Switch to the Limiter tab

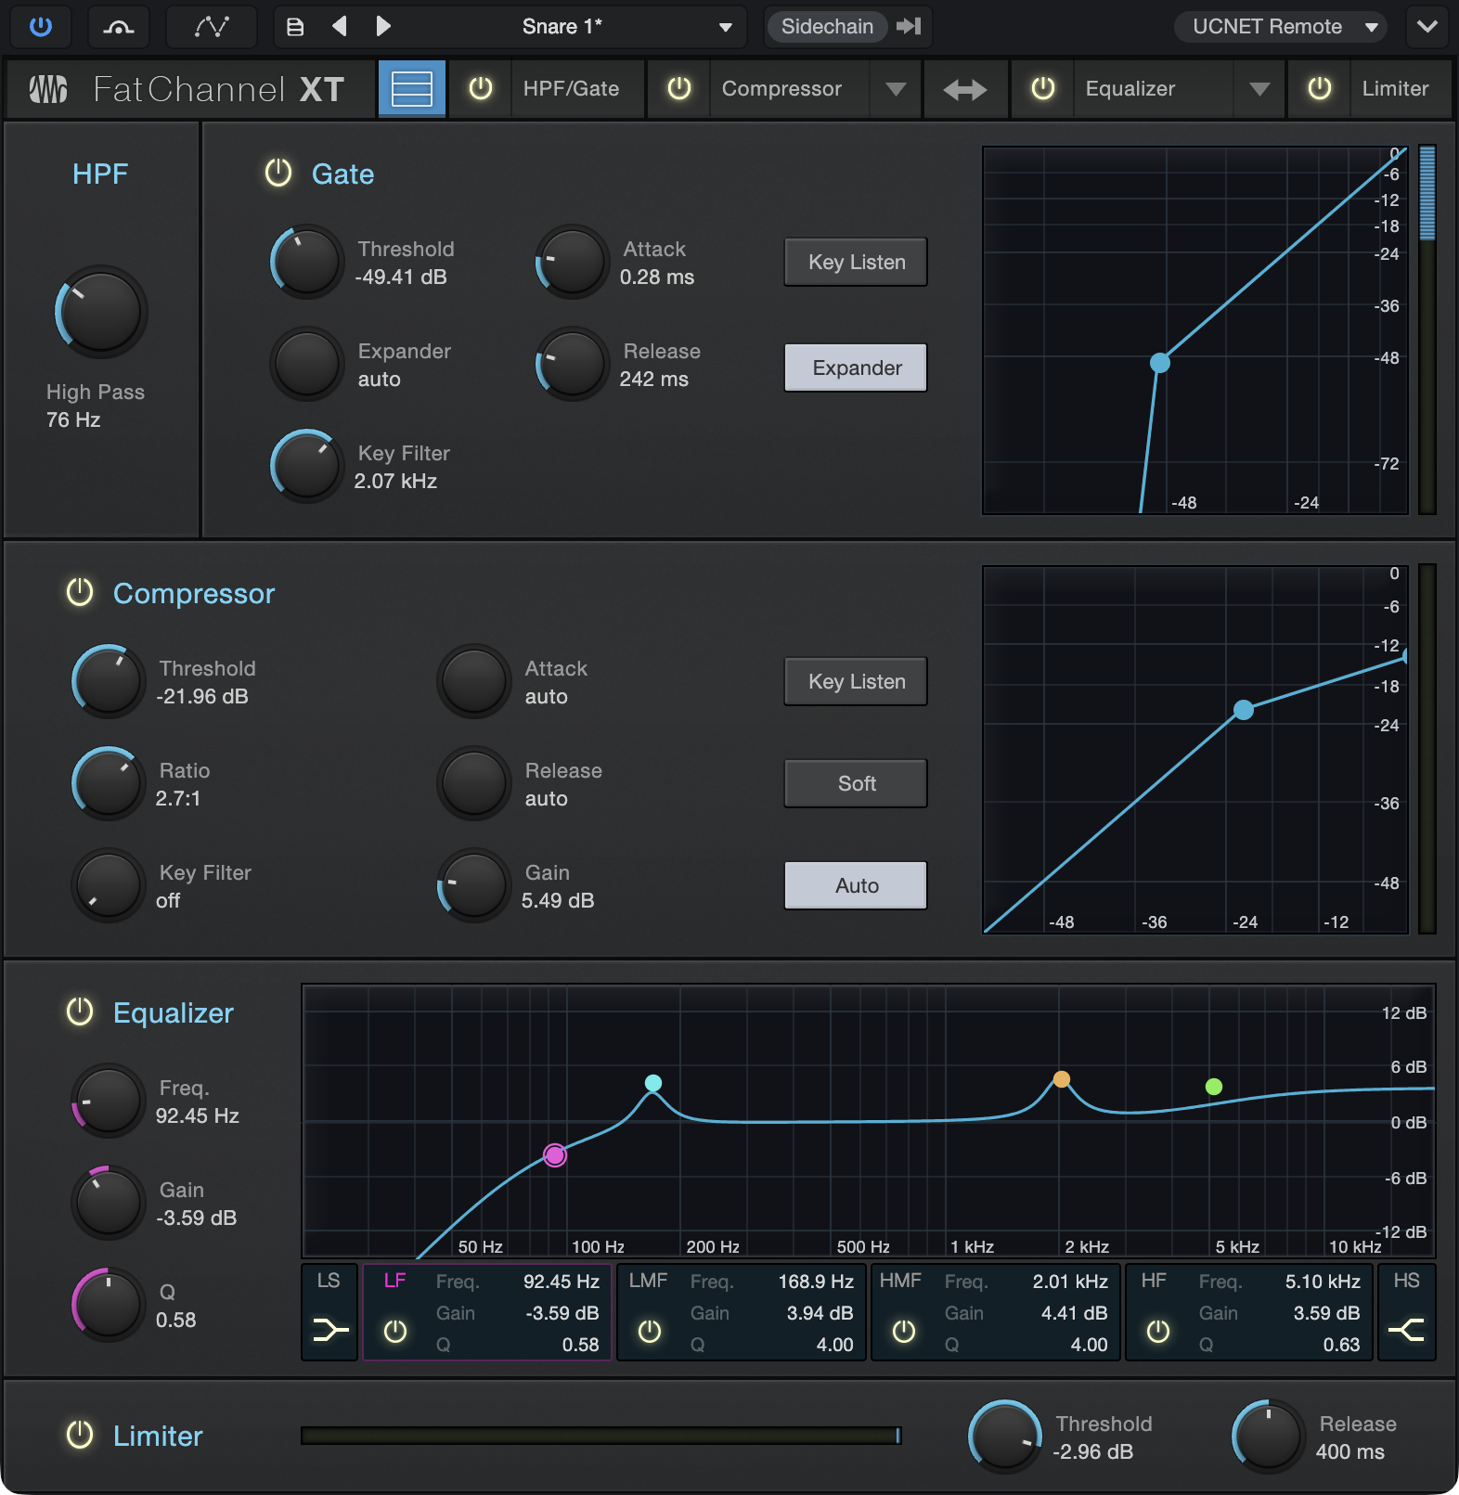(1395, 89)
